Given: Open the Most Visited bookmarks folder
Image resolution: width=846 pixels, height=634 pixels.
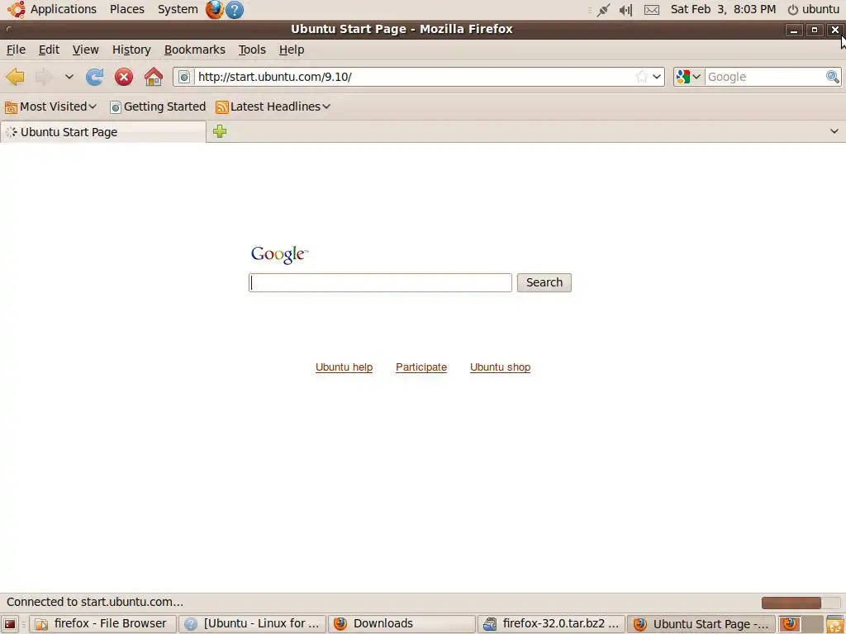Looking at the screenshot, I should 50,106.
